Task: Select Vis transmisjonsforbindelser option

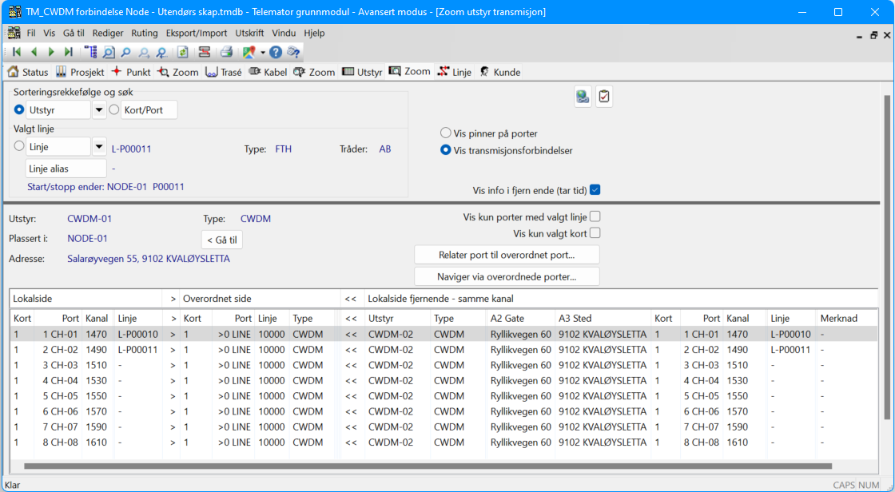Action: 446,150
